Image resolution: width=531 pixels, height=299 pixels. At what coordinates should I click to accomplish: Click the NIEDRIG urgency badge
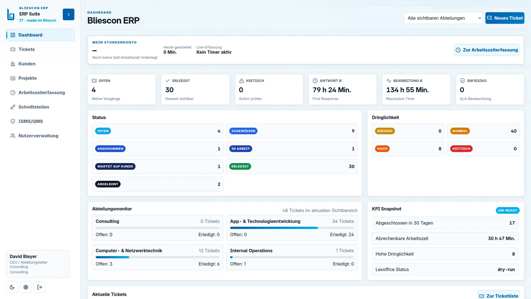385,131
